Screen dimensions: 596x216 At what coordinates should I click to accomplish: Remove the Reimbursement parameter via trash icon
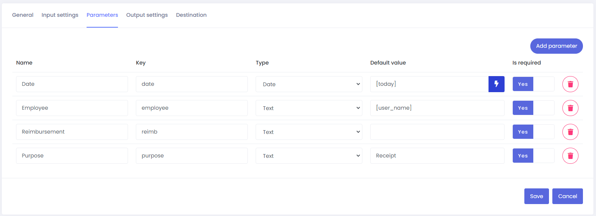click(570, 132)
